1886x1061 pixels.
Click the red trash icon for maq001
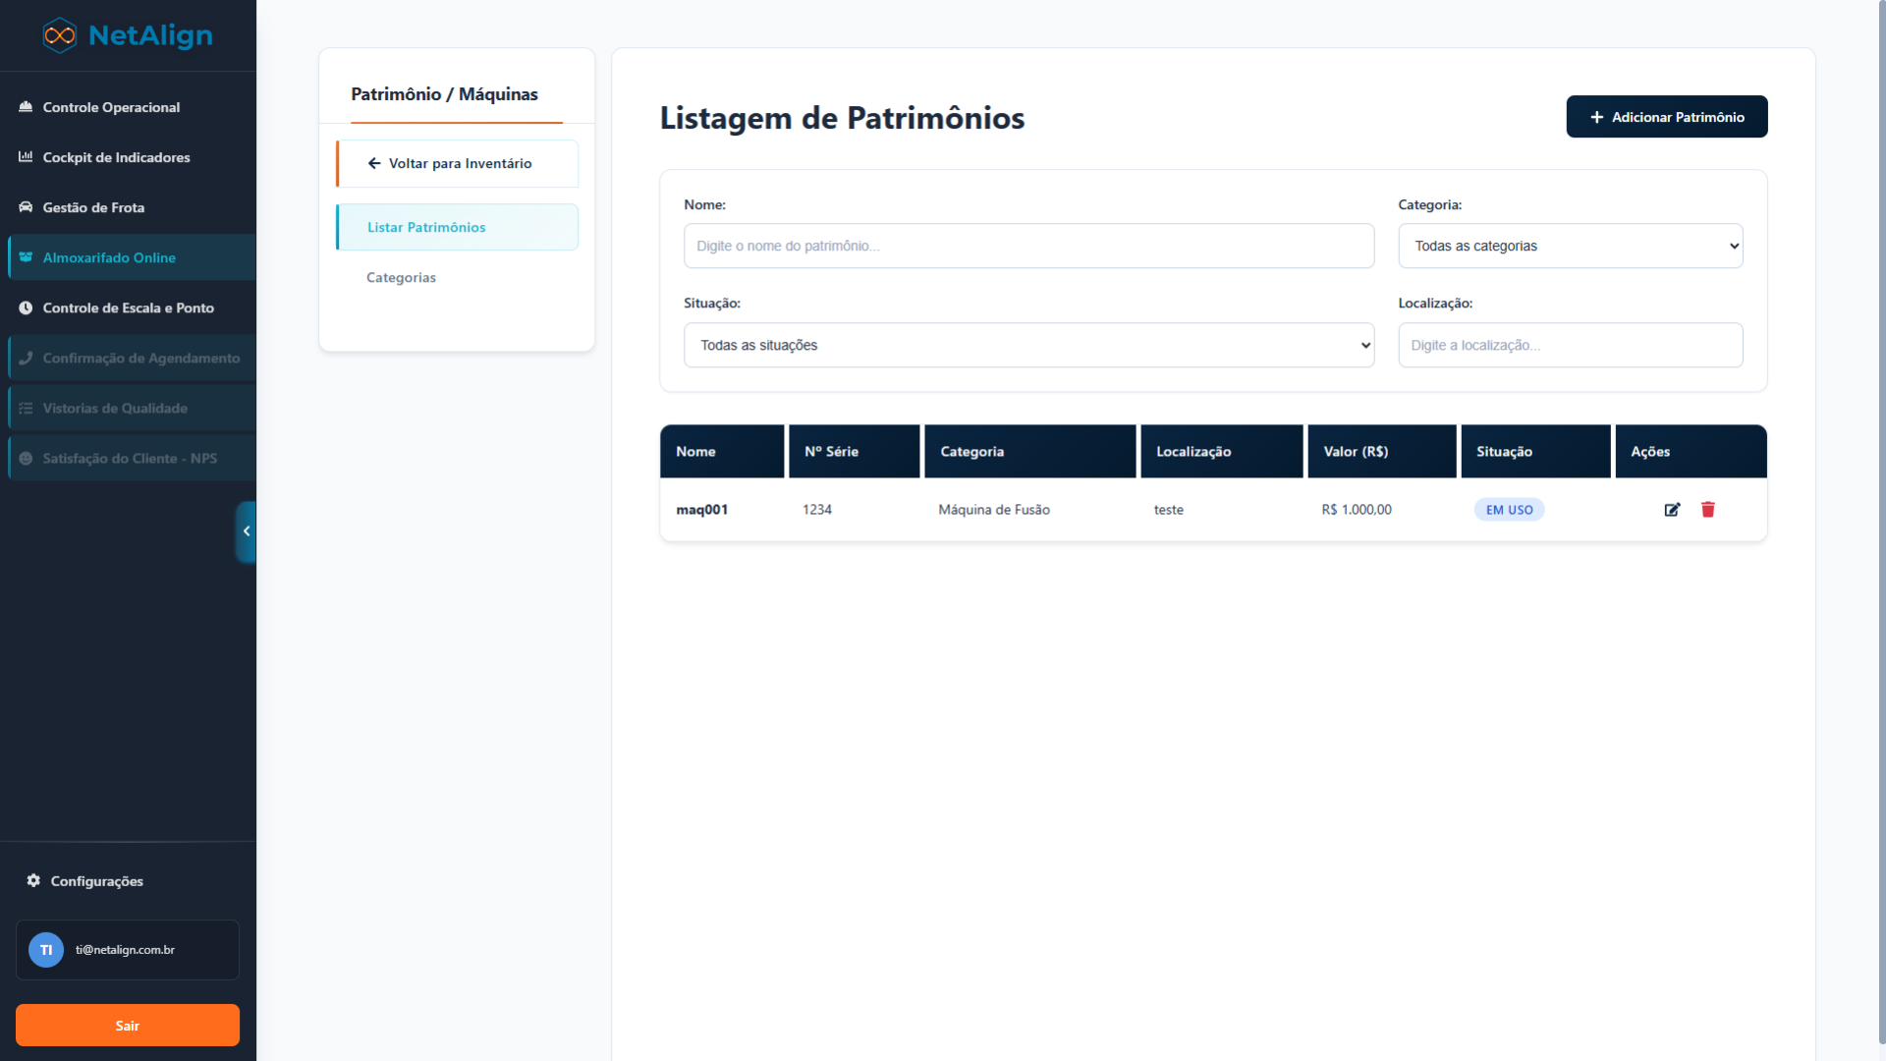pyautogui.click(x=1708, y=509)
